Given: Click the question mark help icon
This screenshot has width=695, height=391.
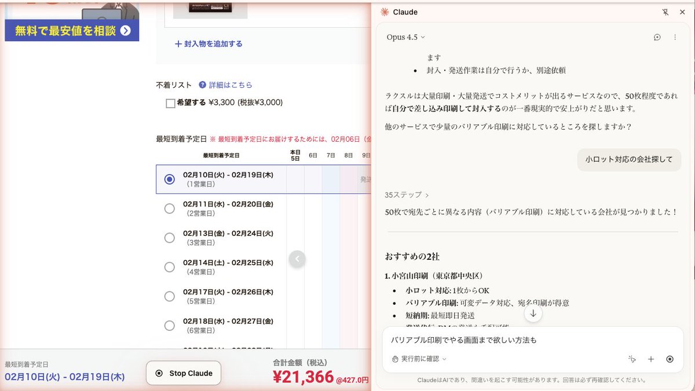Looking at the screenshot, I should tap(202, 84).
